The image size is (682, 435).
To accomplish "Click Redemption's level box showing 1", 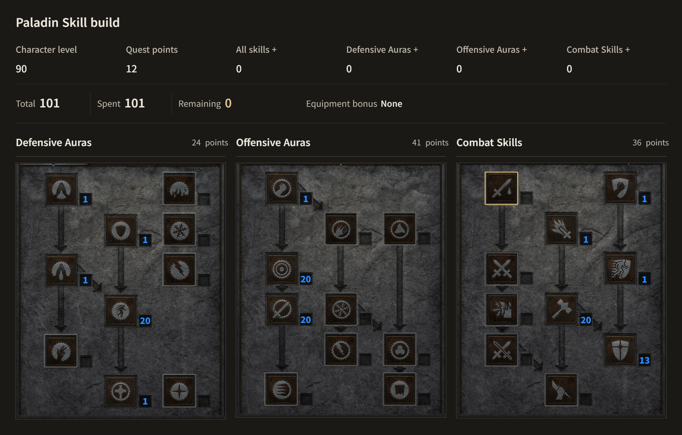I will coord(145,401).
